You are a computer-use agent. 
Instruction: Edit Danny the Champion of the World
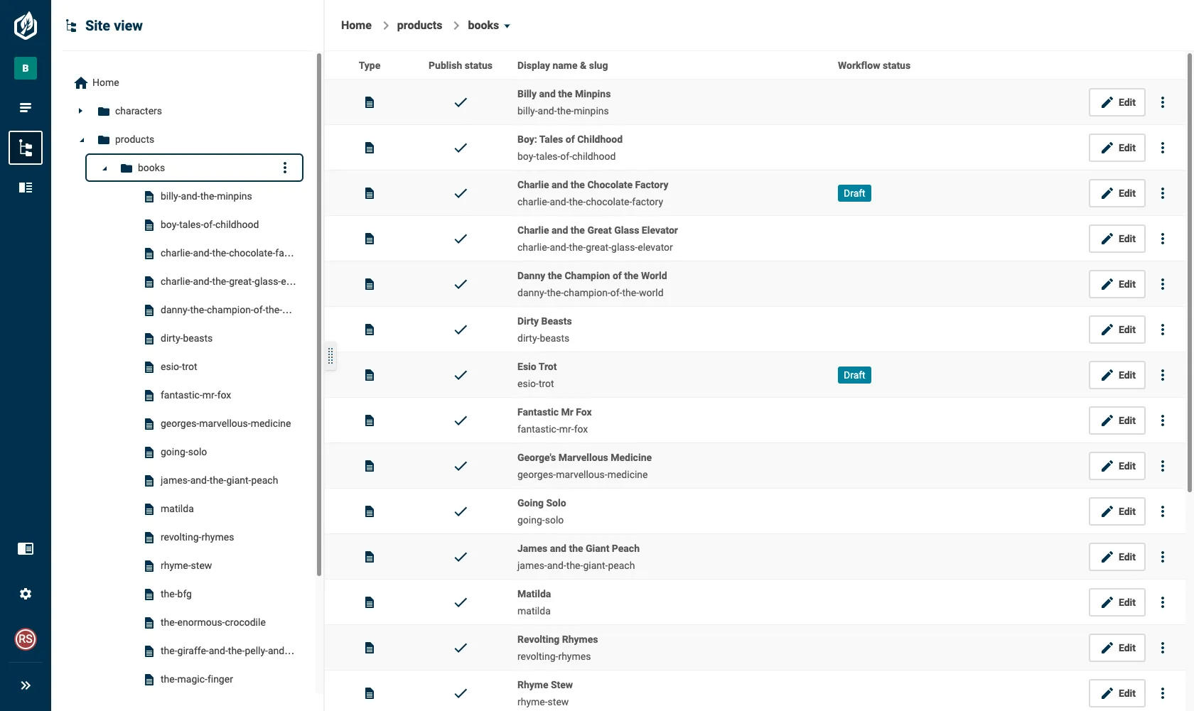pyautogui.click(x=1117, y=284)
